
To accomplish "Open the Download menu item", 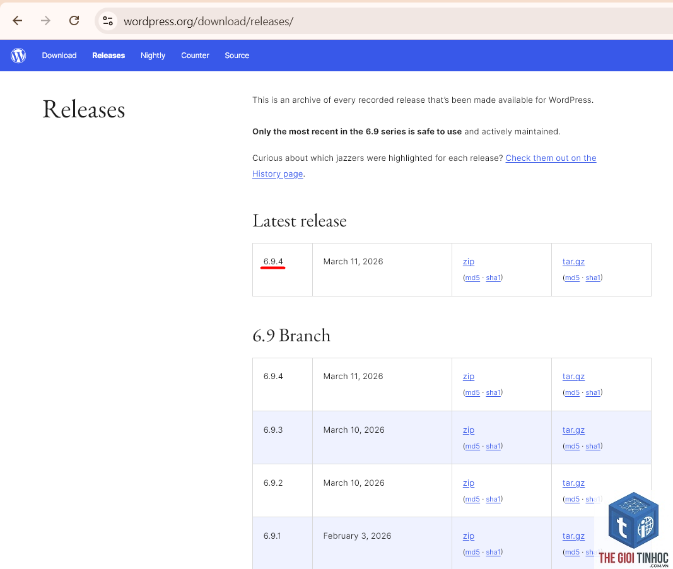I will [x=59, y=56].
